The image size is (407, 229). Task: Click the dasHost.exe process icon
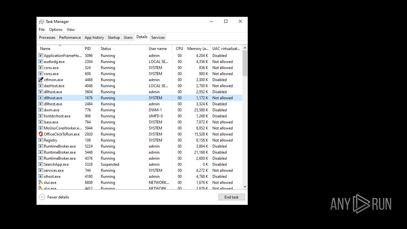click(41, 86)
